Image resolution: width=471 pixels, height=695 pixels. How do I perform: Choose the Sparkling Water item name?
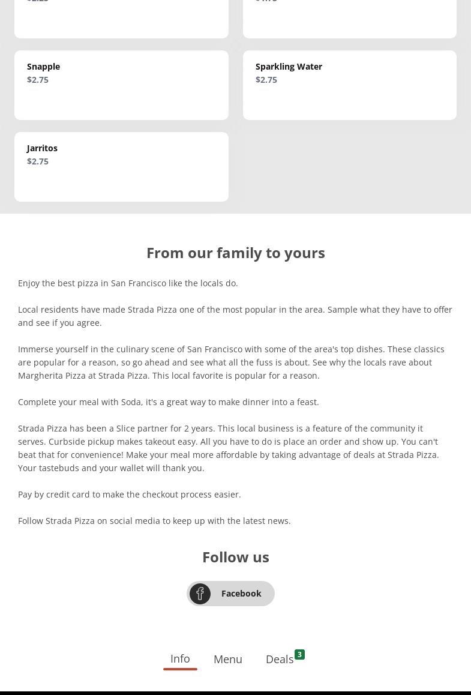289,67
